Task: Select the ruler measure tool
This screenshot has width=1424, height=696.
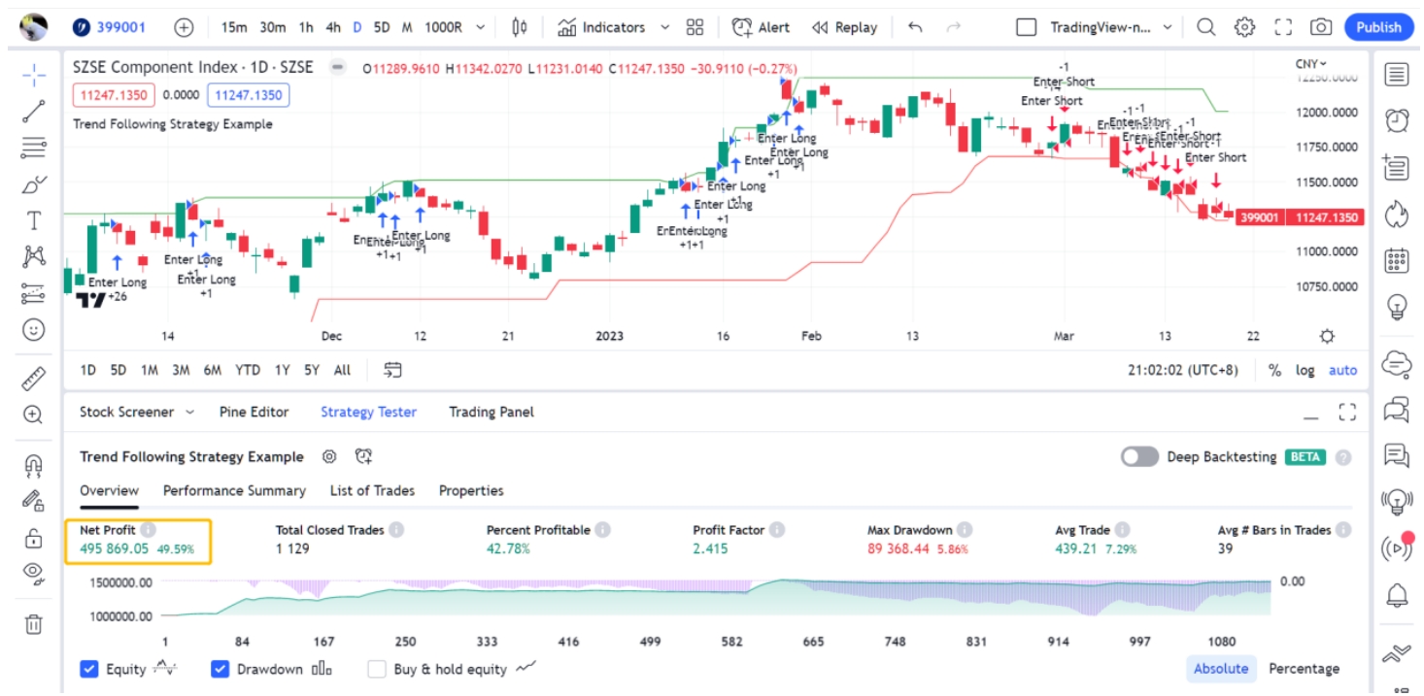Action: click(34, 378)
